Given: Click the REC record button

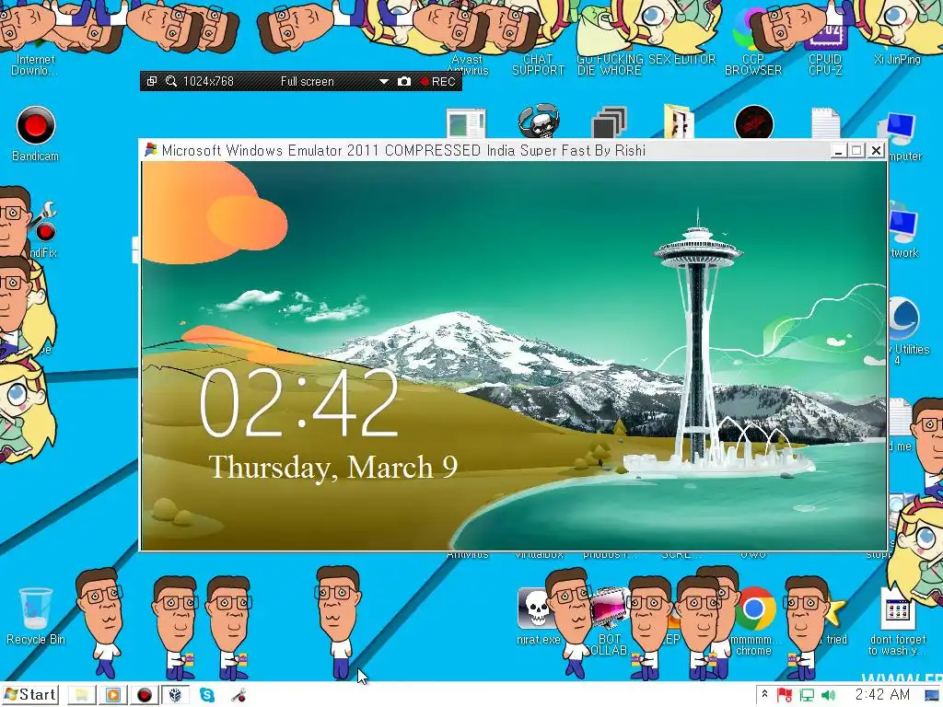Looking at the screenshot, I should point(437,81).
